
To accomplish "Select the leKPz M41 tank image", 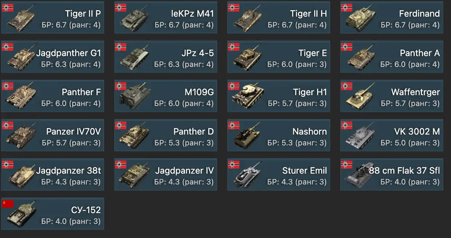I will 135,18.
